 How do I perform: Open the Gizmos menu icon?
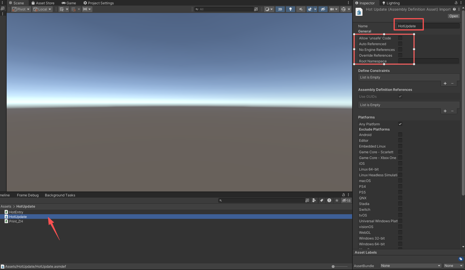(343, 9)
